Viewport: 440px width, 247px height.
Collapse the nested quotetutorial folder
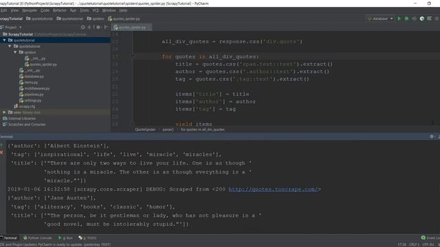click(x=10, y=46)
